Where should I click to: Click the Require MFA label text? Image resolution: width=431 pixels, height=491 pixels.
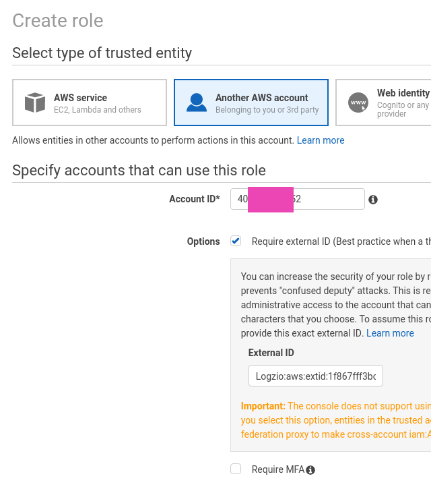[278, 469]
